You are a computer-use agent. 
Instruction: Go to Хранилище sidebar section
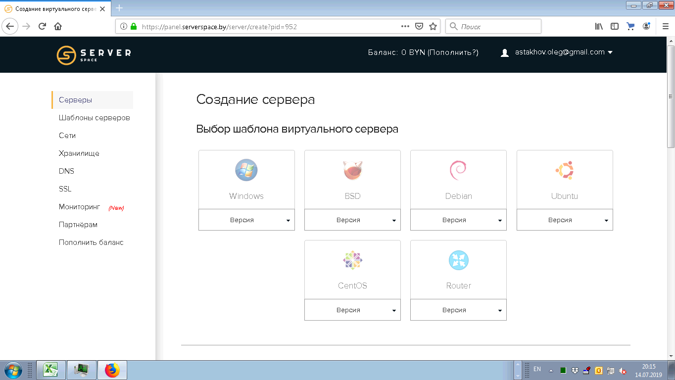(x=79, y=153)
